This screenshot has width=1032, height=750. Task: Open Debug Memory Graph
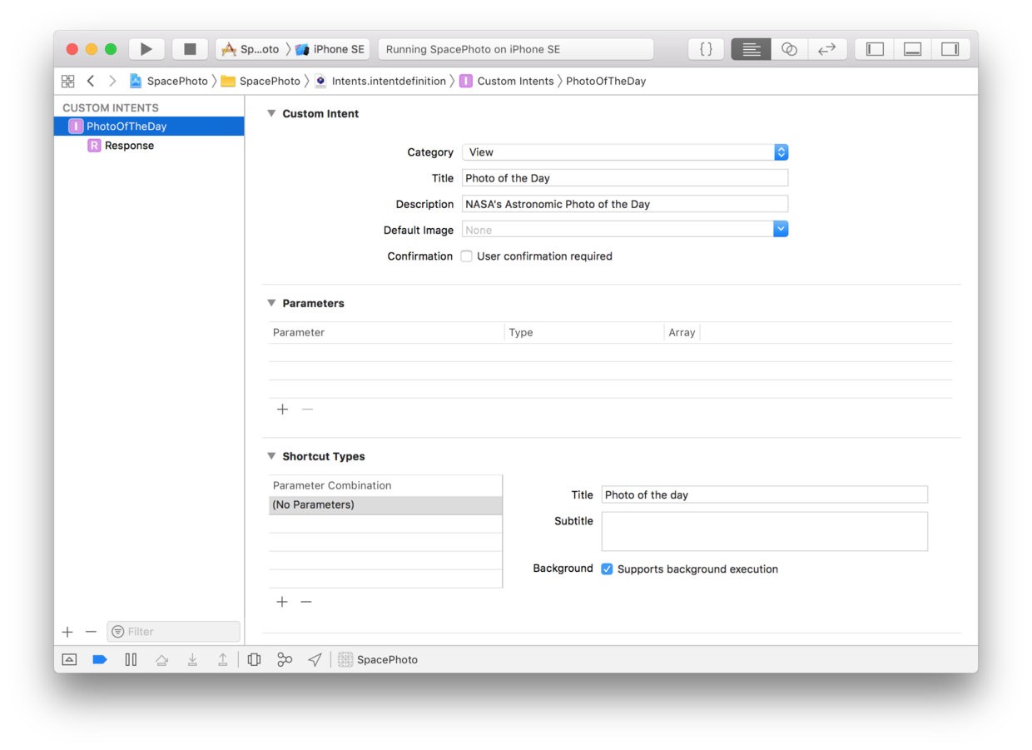point(285,660)
